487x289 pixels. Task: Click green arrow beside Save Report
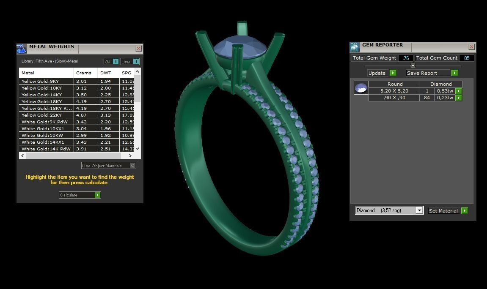(455, 73)
